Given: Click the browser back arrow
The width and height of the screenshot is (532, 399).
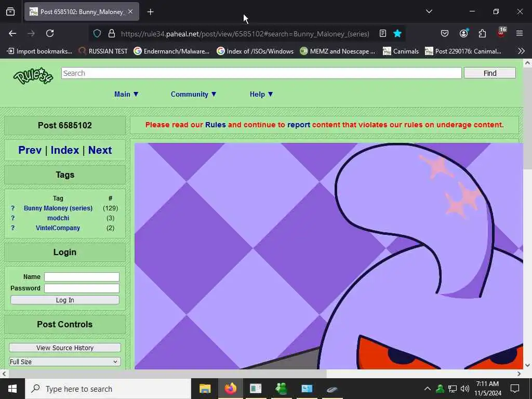Looking at the screenshot, I should [12, 33].
